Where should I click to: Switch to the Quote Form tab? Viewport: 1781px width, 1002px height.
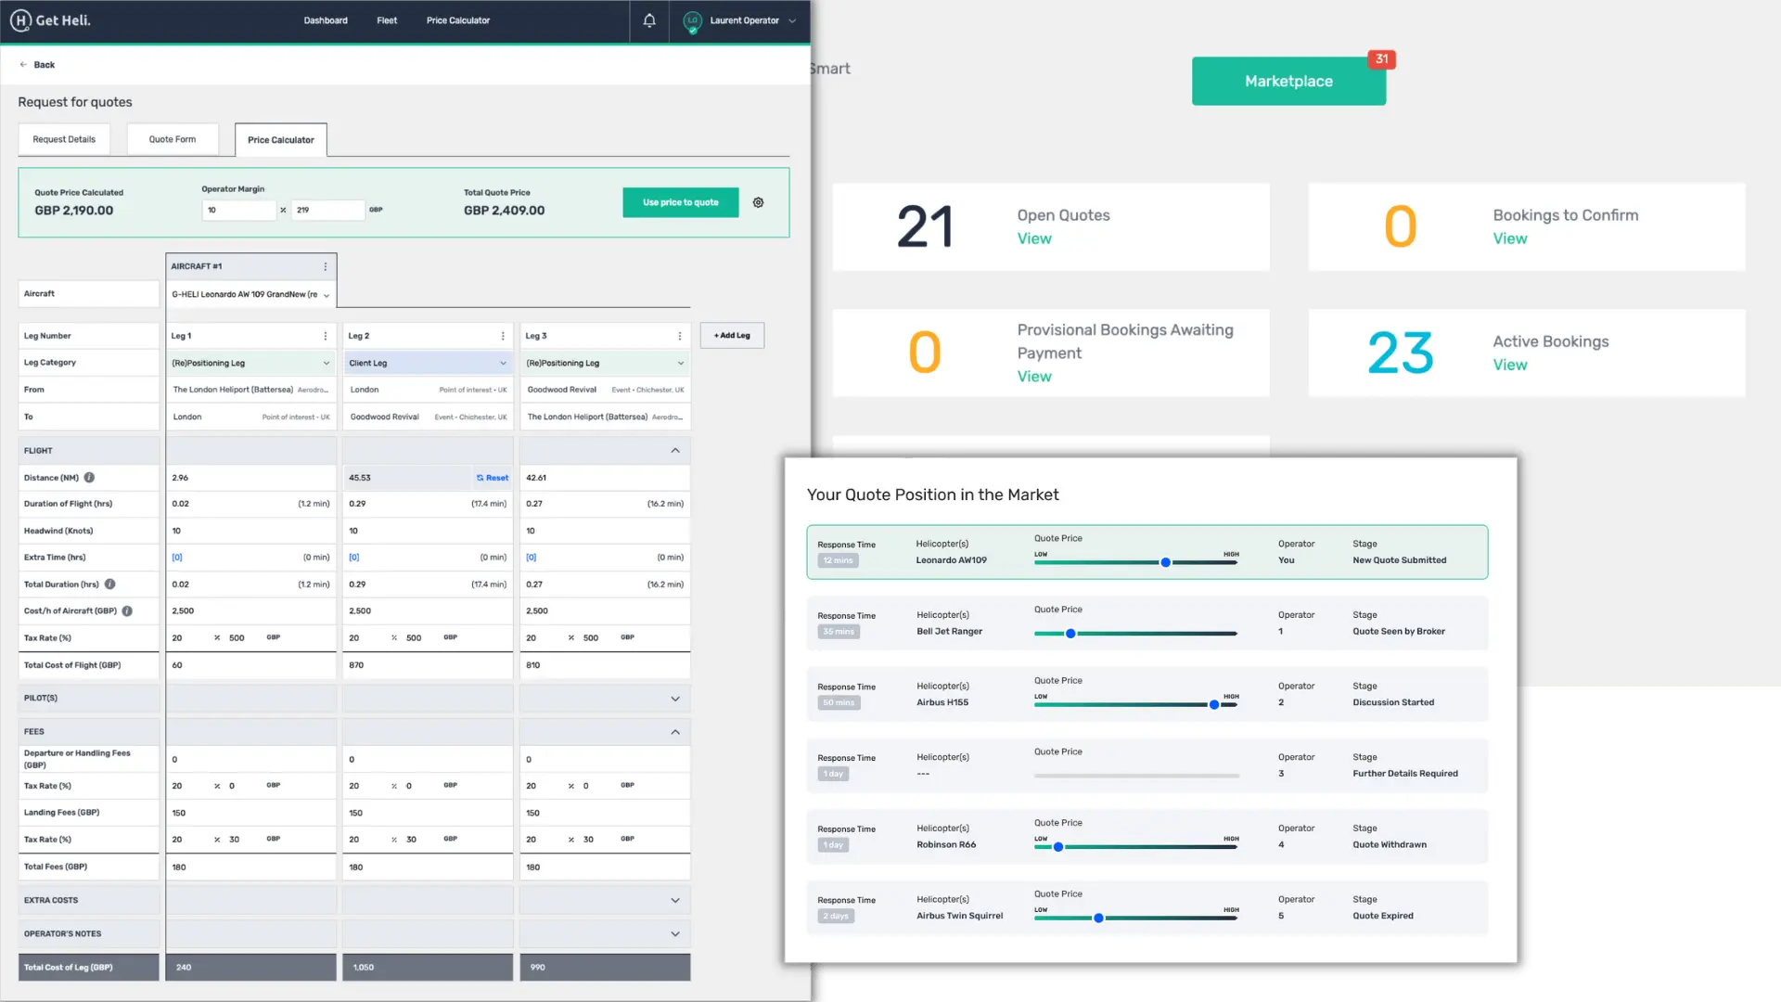tap(173, 139)
